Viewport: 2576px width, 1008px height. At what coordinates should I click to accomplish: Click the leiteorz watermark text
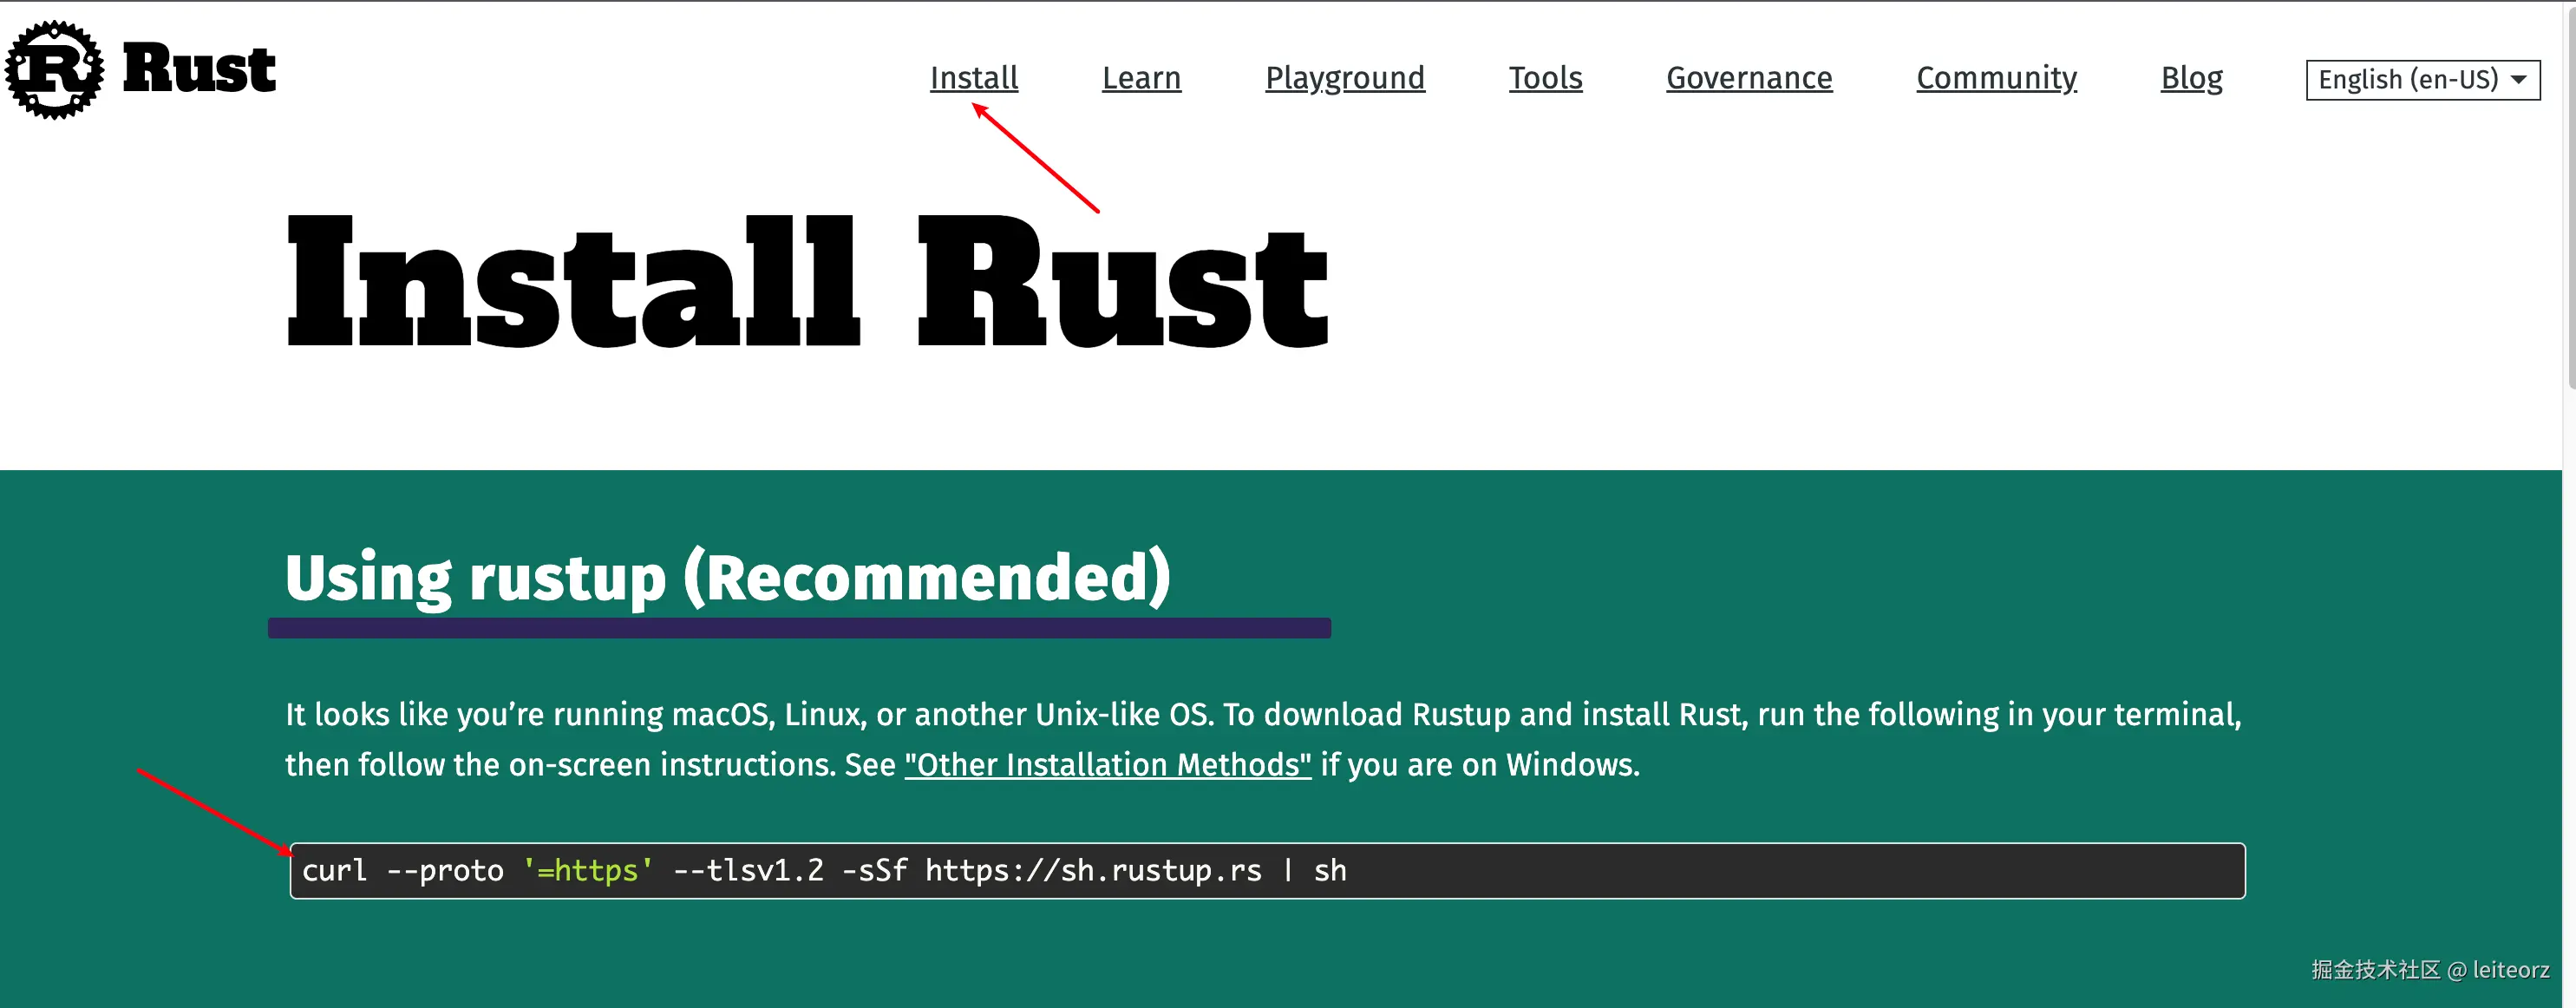point(2510,970)
